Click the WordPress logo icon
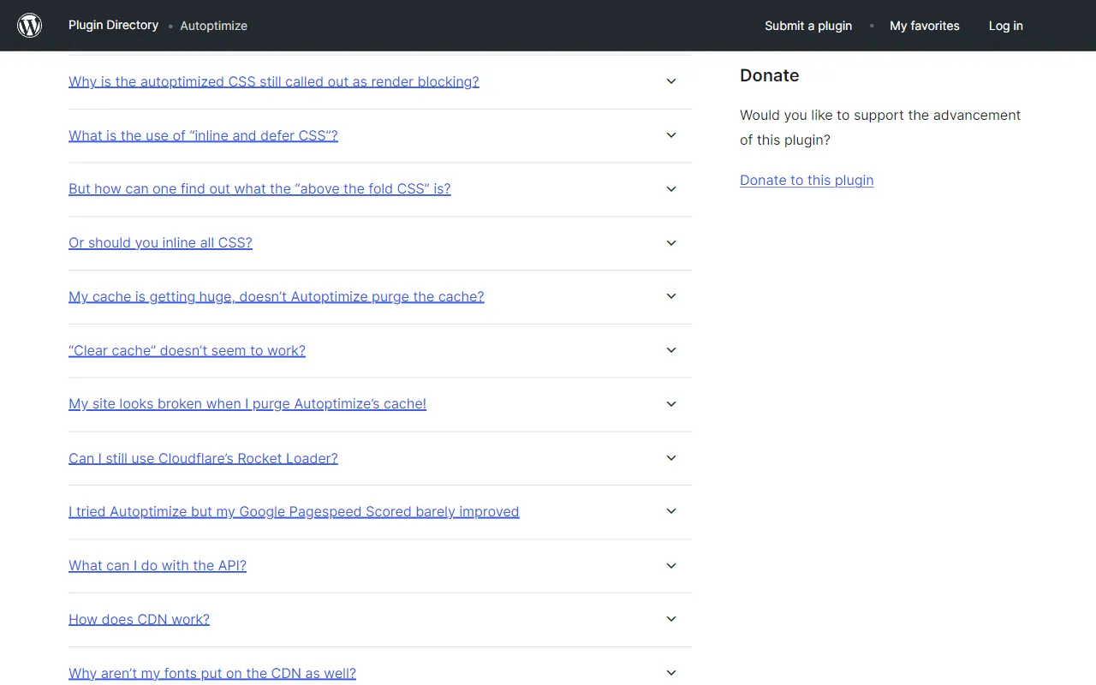Image resolution: width=1096 pixels, height=685 pixels. (30, 26)
